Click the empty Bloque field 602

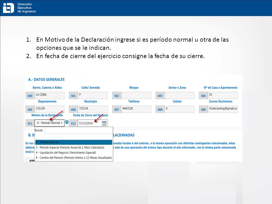tap(136, 95)
